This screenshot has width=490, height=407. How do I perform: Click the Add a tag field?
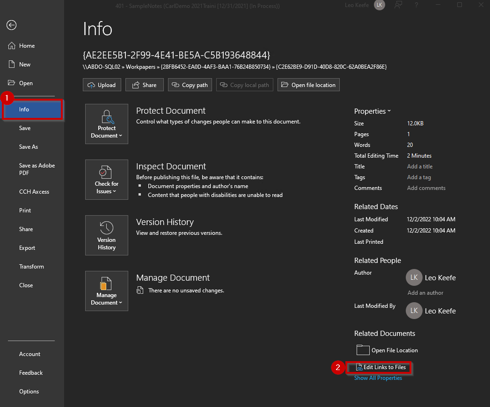click(419, 177)
